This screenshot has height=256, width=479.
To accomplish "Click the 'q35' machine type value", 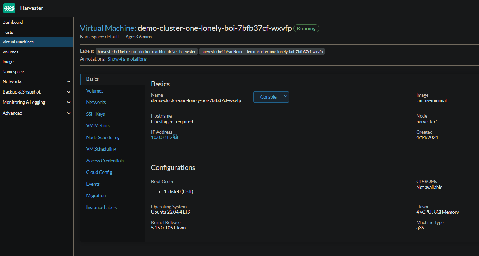I will (420, 228).
